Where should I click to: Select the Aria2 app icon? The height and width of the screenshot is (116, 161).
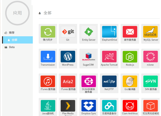point(68,82)
